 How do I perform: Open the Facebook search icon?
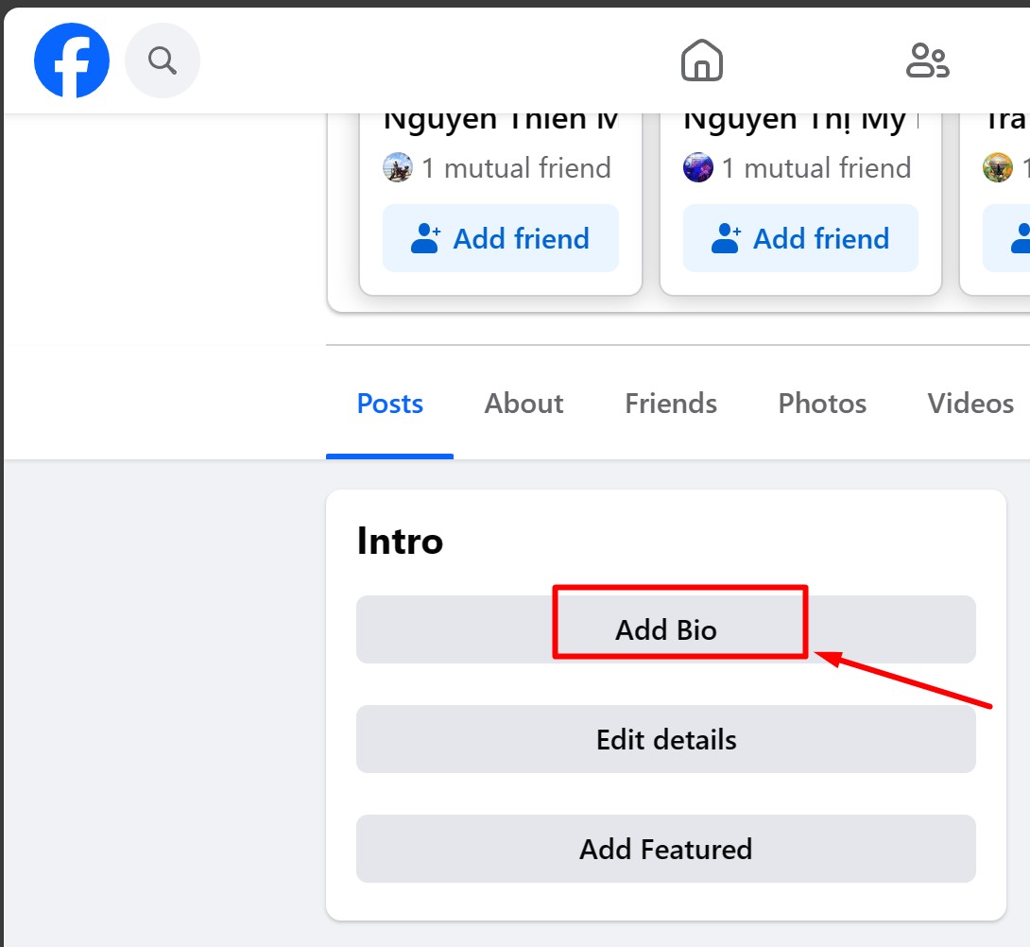(163, 61)
